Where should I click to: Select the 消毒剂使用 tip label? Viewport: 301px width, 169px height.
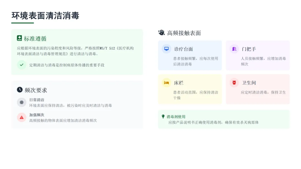[176, 116]
